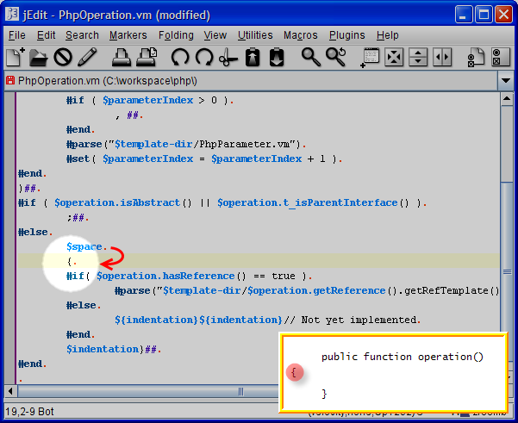This screenshot has width=518, height=423.
Task: Print the buffer using the printer icon
Action: 121,58
